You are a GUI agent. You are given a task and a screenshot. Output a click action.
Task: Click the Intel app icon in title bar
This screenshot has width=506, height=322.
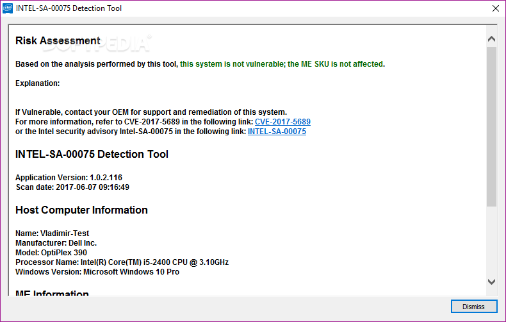pos(8,8)
